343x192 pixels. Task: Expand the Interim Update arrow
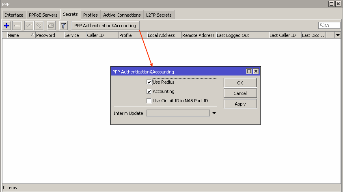tap(214, 113)
